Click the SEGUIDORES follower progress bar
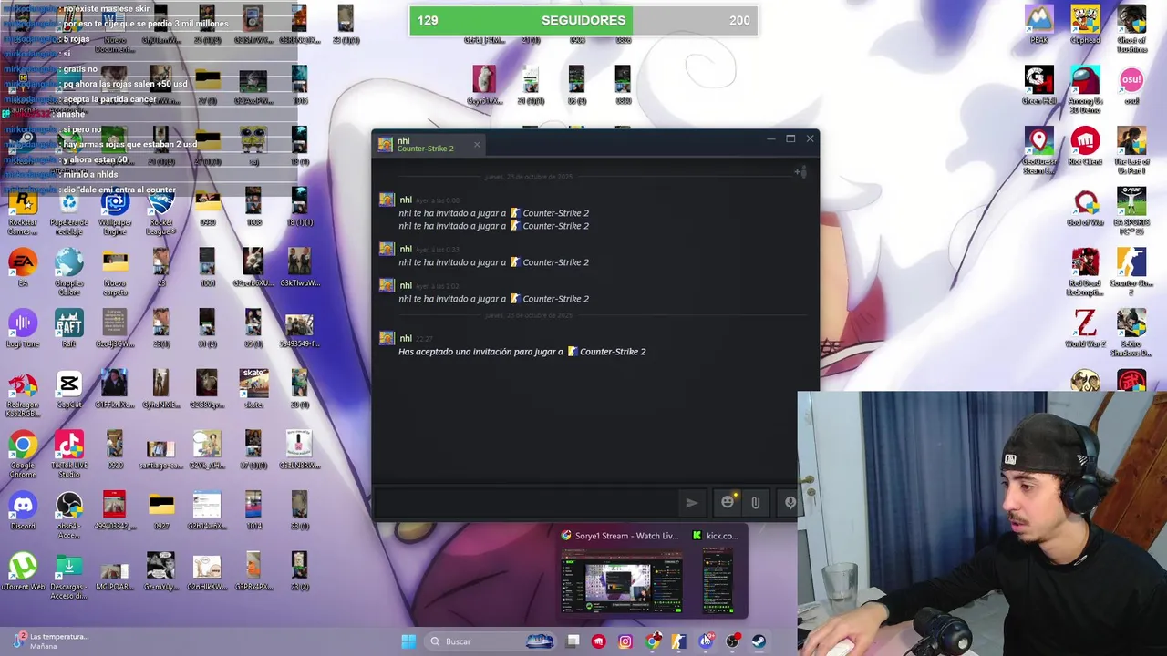This screenshot has width=1167, height=656. (x=583, y=20)
